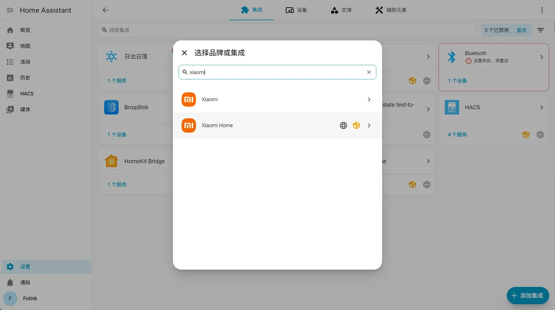This screenshot has width=555, height=310.
Task: Open Xiaomi Home via chevron arrow
Action: pos(369,125)
